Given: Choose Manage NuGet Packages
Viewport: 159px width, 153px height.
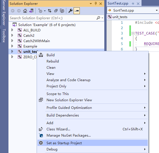Looking at the screenshot, I should coord(92,135).
